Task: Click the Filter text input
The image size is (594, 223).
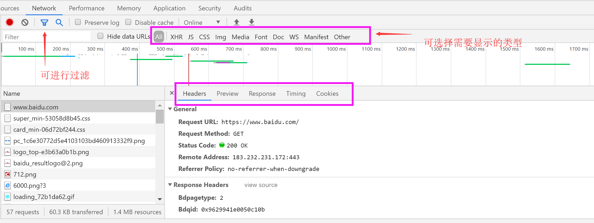Action: coord(47,37)
